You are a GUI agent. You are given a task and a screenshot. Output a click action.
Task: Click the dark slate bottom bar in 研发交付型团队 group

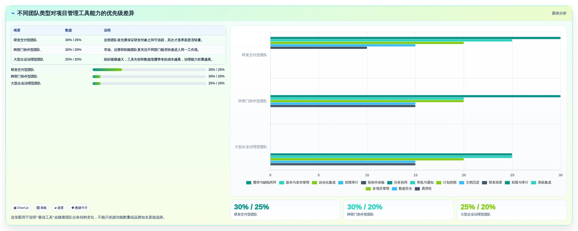pos(319,48)
